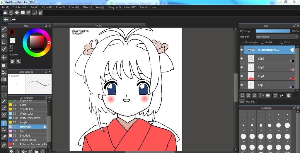Open the Lớp(L) menu
This screenshot has width=300, height=153.
pos(35,7)
